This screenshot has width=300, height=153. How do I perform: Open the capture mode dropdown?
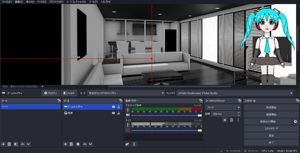click(x=126, y=93)
